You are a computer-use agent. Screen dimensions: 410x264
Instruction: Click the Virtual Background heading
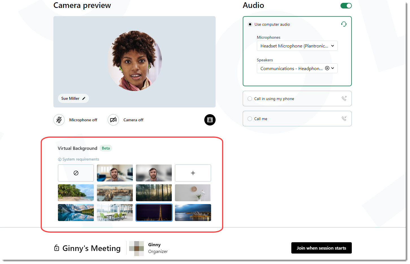(x=77, y=148)
